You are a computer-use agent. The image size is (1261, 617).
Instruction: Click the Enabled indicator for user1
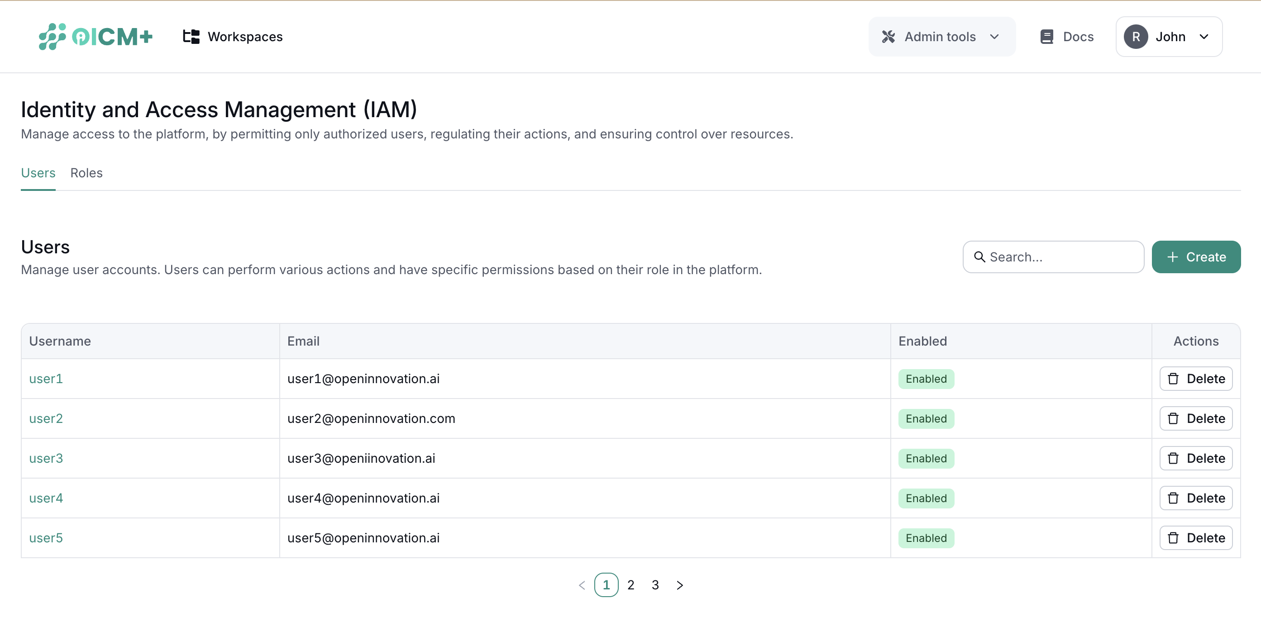pos(926,379)
